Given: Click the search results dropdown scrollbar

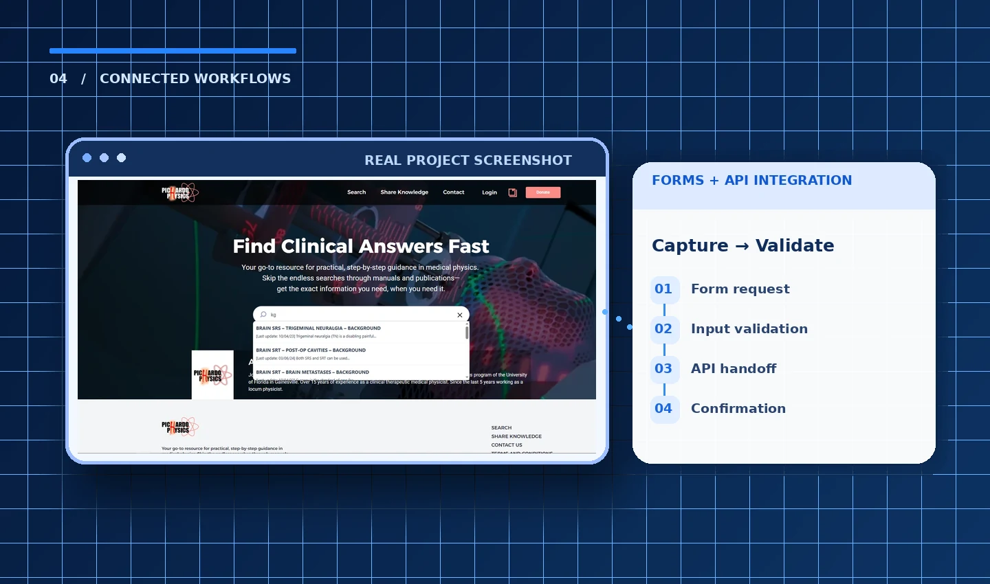Looking at the screenshot, I should point(467,333).
